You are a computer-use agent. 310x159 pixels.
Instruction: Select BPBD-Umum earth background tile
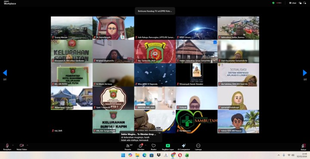[x=197, y=28]
